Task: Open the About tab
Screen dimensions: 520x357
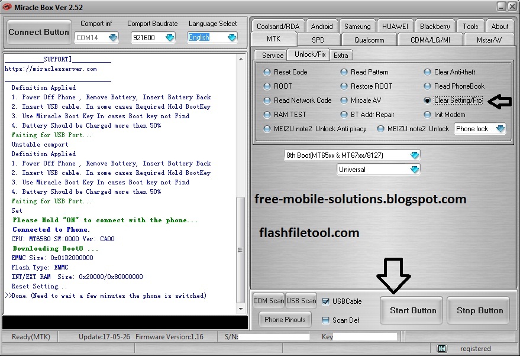Action: 499,26
